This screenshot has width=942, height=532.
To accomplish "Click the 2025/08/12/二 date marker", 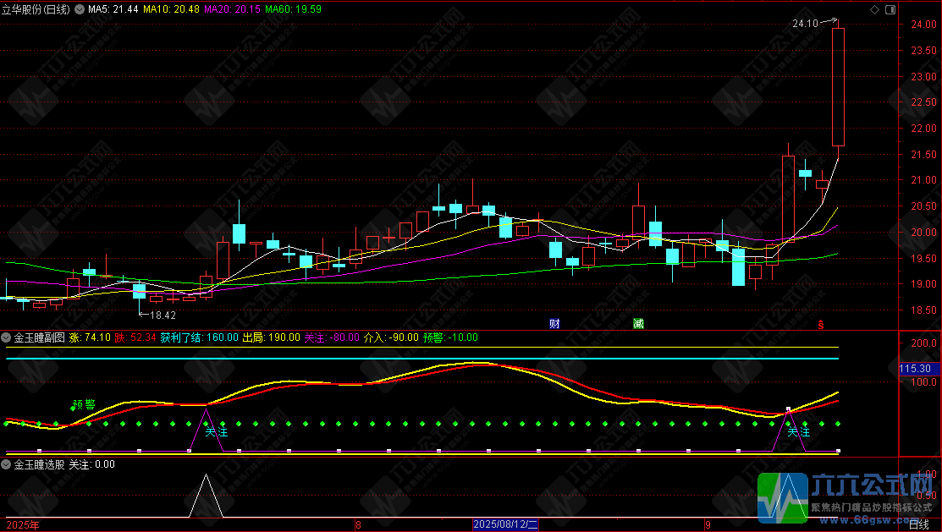I will 505,524.
